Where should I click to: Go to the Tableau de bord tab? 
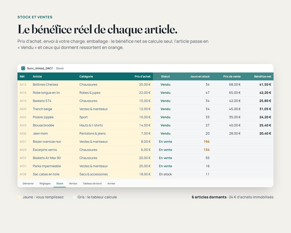tap(92, 183)
